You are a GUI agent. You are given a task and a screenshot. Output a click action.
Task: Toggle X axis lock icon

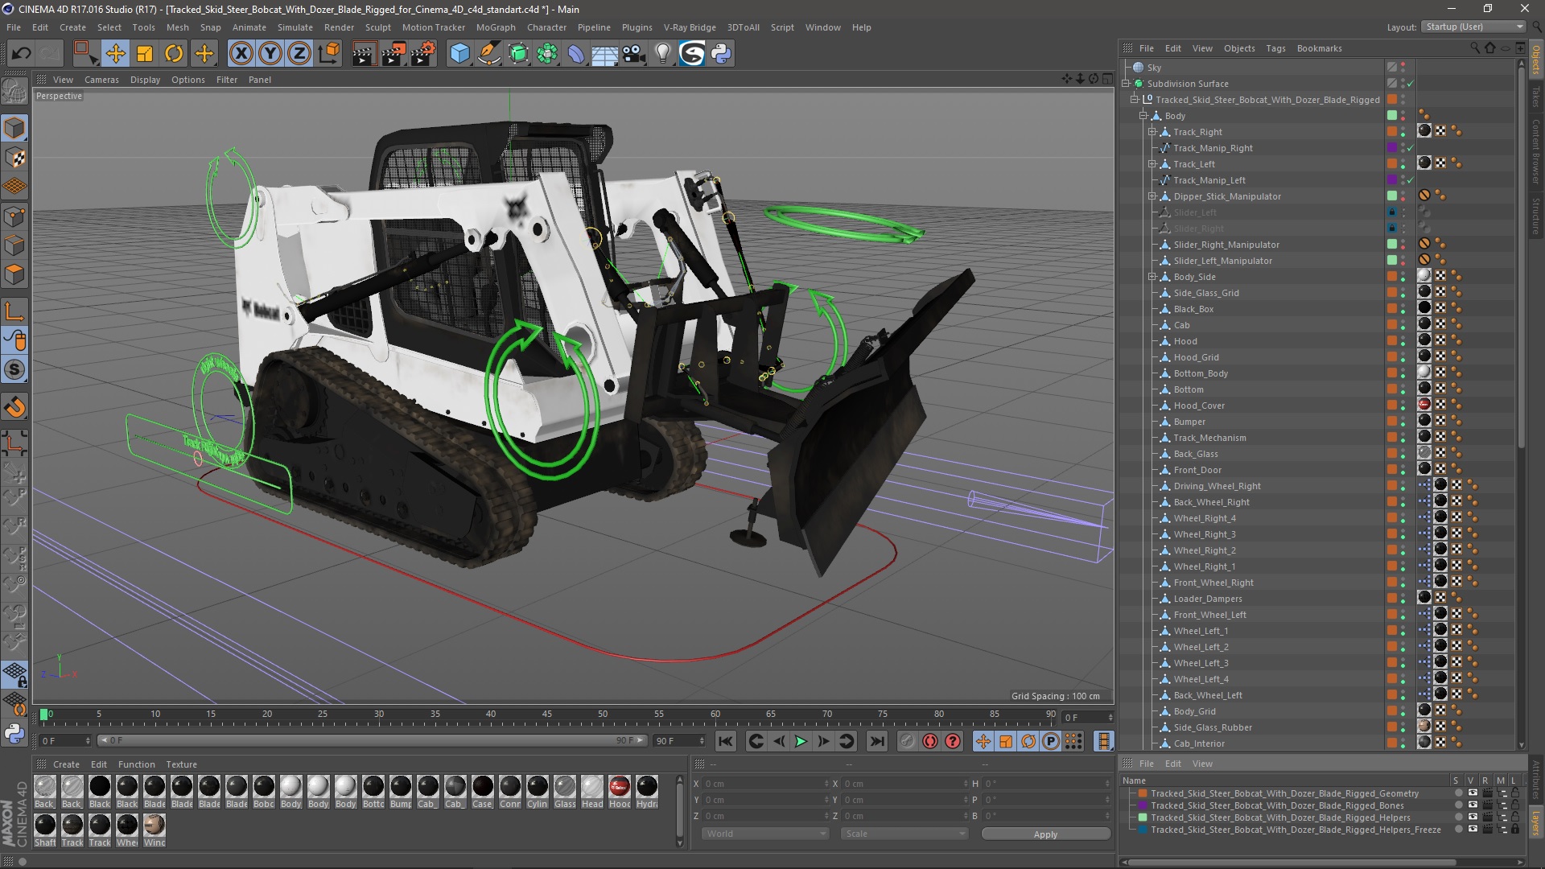tap(241, 54)
